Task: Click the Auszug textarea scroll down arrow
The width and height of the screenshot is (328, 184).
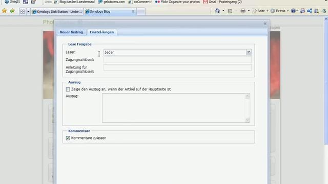Action: [248, 120]
